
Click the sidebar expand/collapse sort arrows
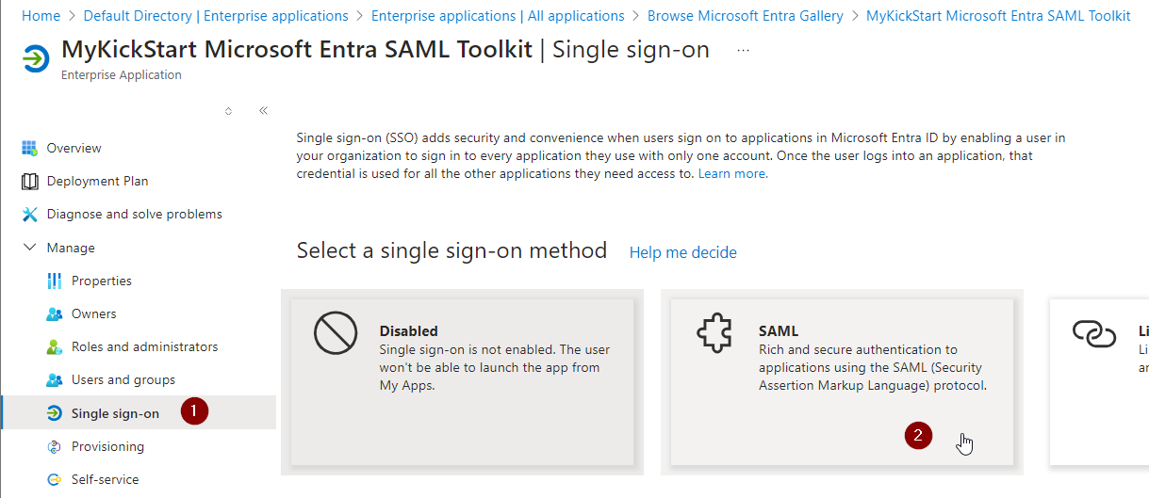click(228, 110)
